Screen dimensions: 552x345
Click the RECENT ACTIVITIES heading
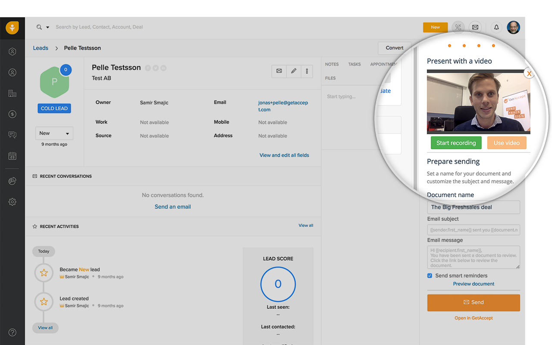click(x=59, y=226)
